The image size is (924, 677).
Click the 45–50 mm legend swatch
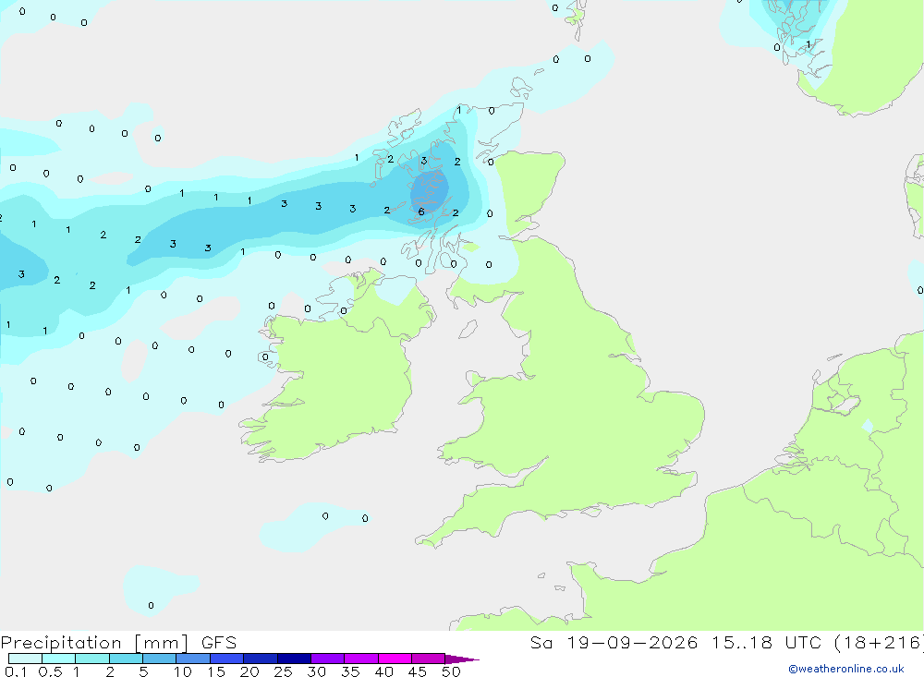428,659
